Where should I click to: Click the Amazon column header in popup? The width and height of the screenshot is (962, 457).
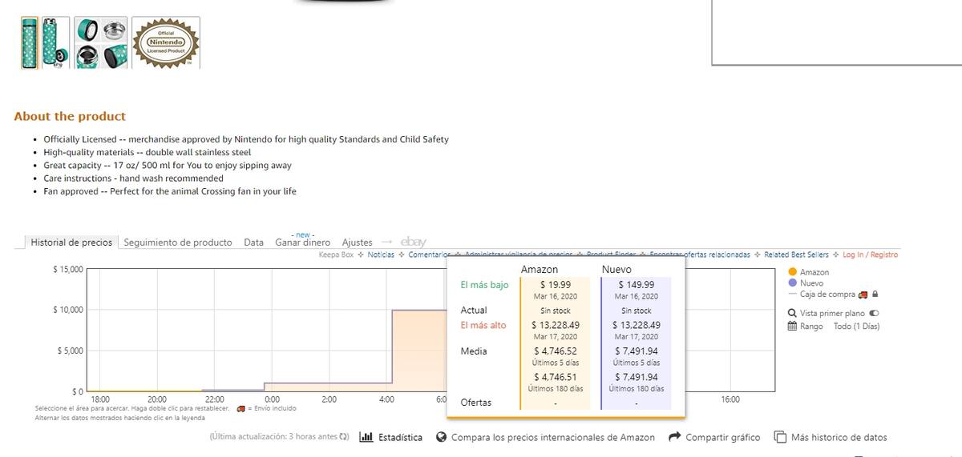[x=540, y=270]
